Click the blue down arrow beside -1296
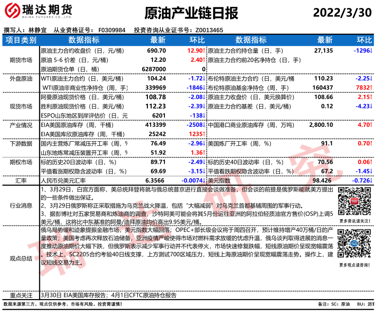 [371, 50]
